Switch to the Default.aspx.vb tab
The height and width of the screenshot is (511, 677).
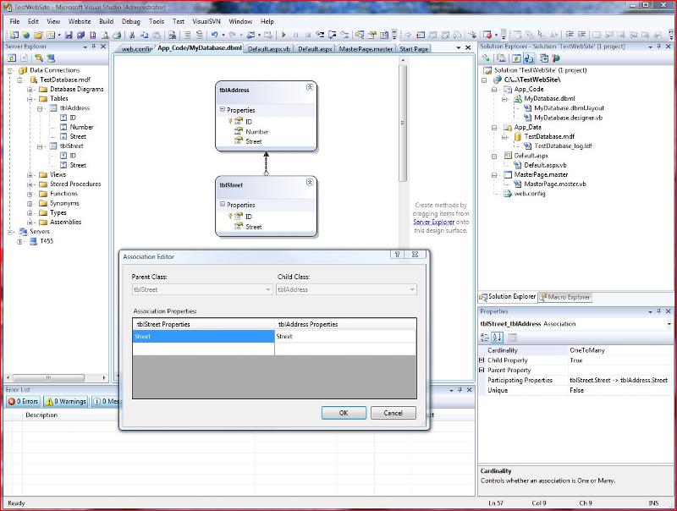[x=269, y=49]
